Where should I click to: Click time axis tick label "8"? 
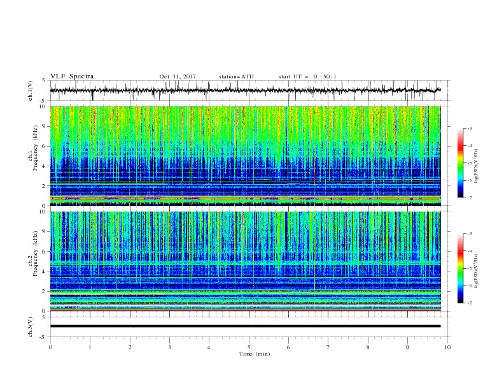point(368,347)
